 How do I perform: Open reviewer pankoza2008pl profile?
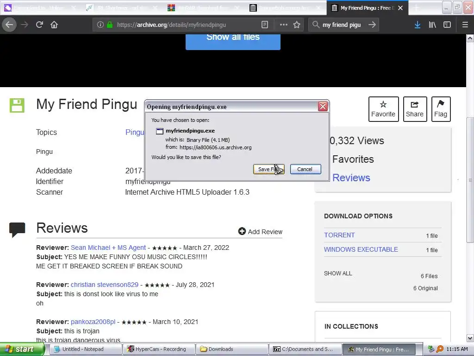click(x=93, y=322)
